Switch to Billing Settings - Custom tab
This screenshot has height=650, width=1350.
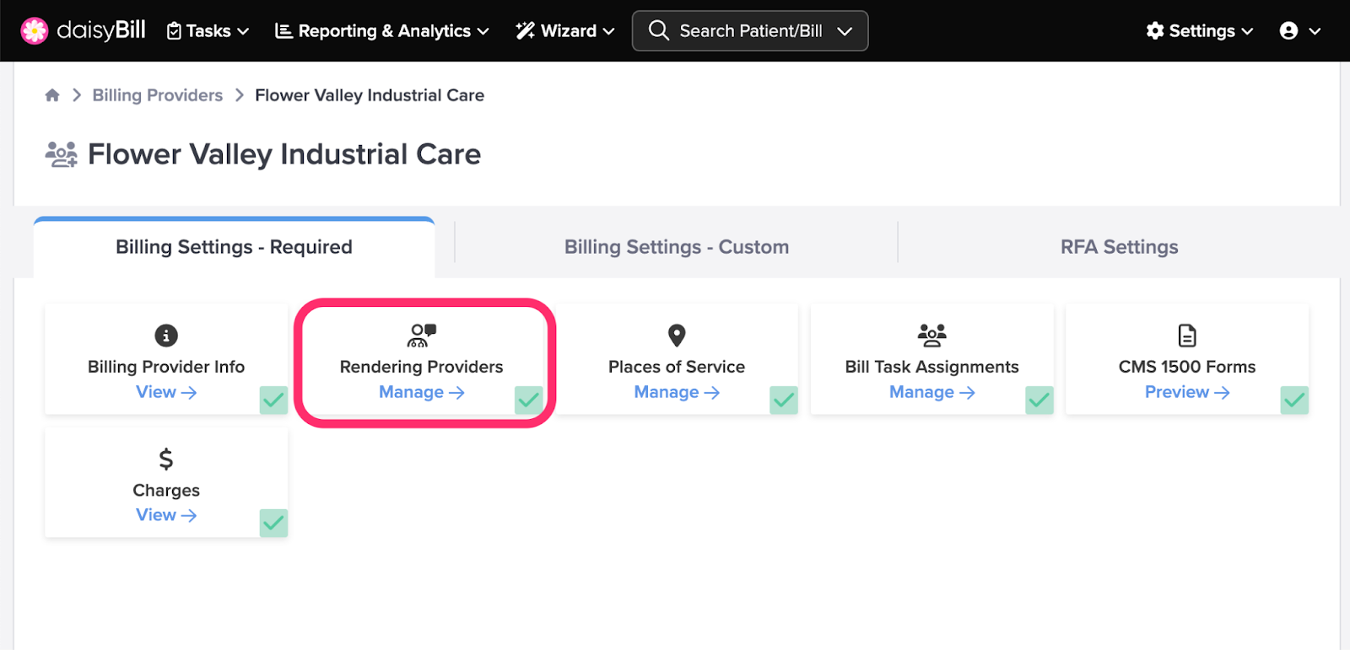pyautogui.click(x=677, y=247)
